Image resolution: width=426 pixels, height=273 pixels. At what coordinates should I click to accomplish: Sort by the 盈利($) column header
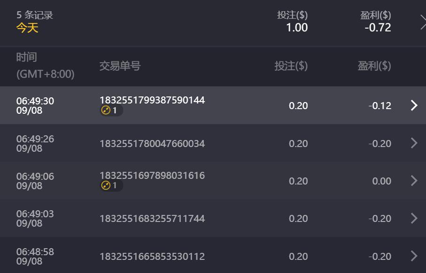click(x=374, y=66)
